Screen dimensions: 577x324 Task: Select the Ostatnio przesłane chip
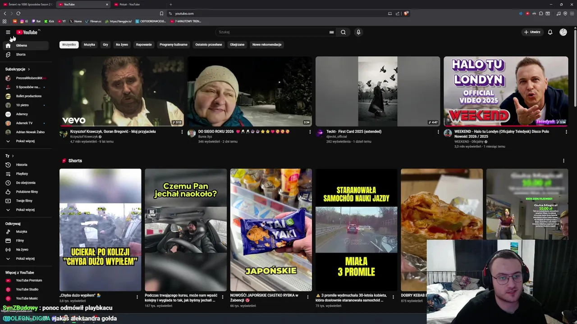pos(209,45)
